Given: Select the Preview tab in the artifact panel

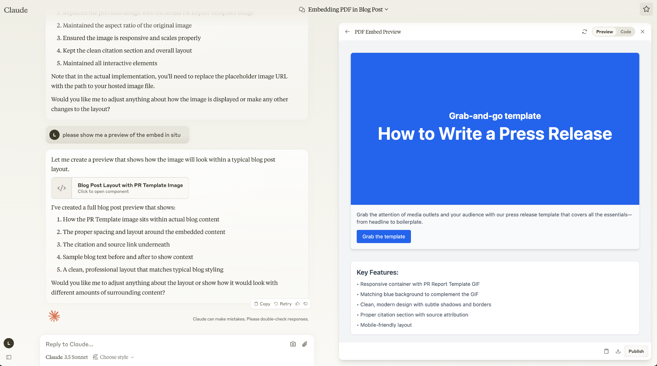Looking at the screenshot, I should 604,31.
